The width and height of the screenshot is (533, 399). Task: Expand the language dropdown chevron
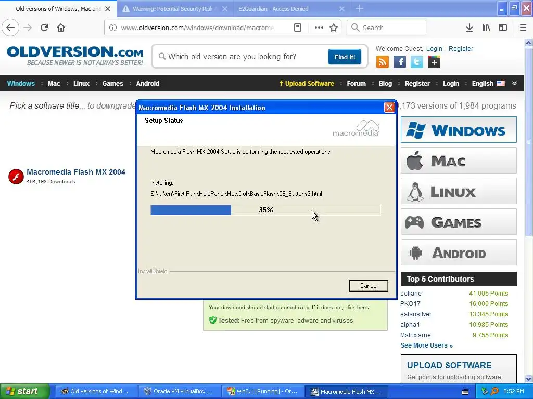point(514,83)
